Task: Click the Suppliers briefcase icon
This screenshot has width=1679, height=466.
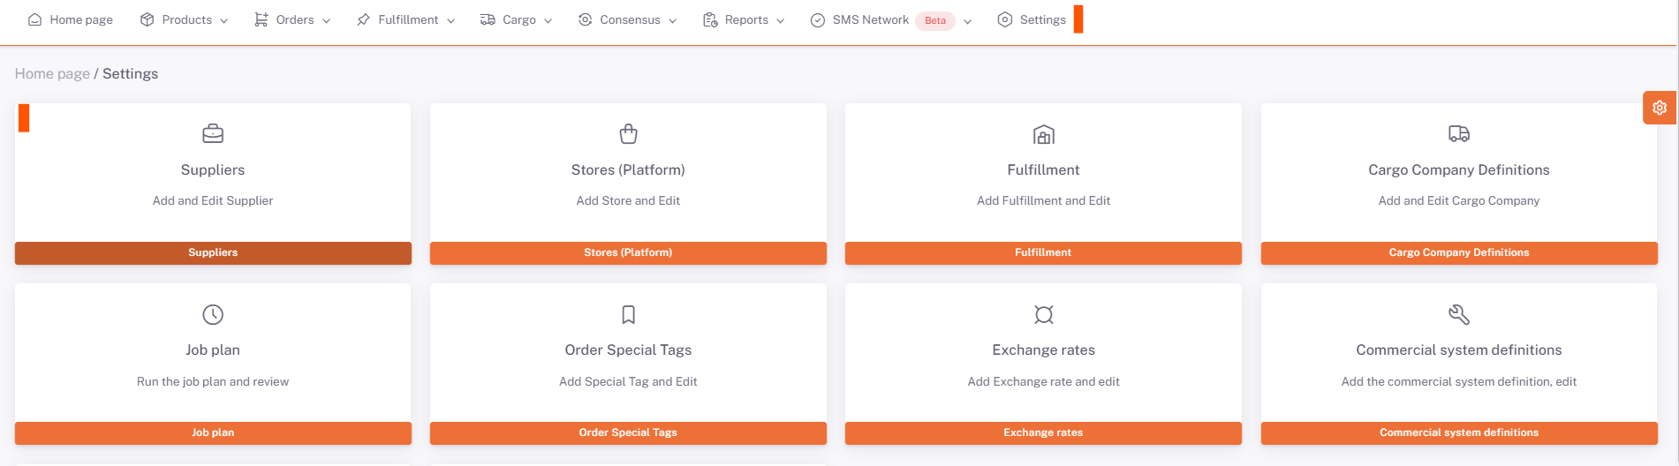Action: point(213,134)
